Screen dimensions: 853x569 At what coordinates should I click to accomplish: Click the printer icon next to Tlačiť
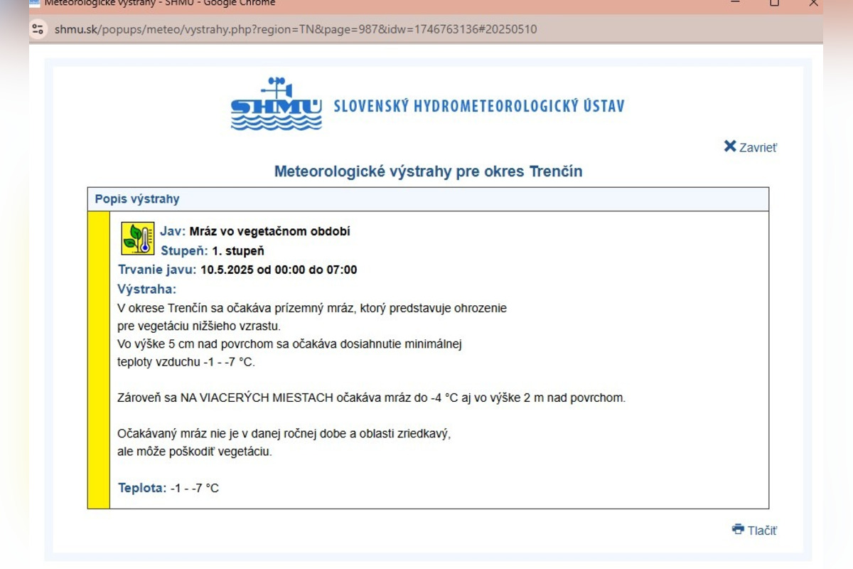pos(738,530)
